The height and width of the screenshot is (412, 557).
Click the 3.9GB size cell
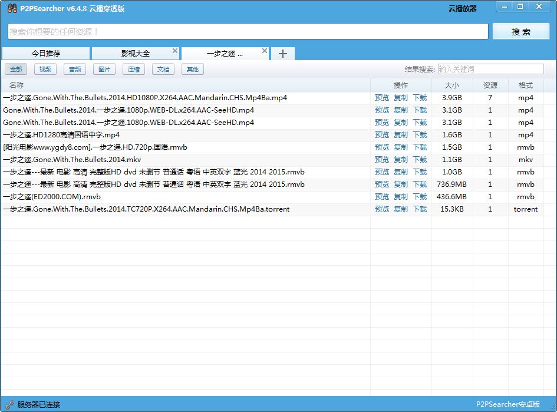click(x=452, y=98)
